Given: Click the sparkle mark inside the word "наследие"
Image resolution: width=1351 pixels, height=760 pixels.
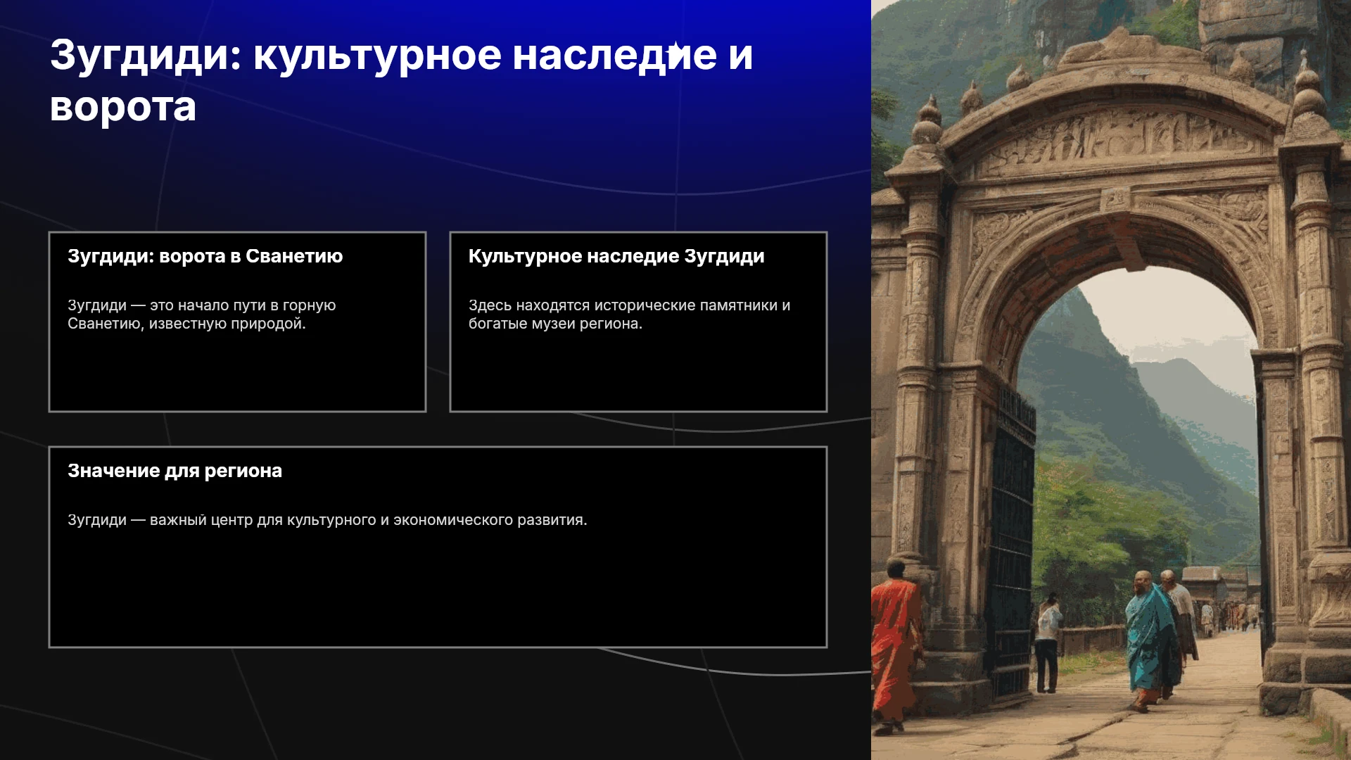Looking at the screenshot, I should pos(675,54).
